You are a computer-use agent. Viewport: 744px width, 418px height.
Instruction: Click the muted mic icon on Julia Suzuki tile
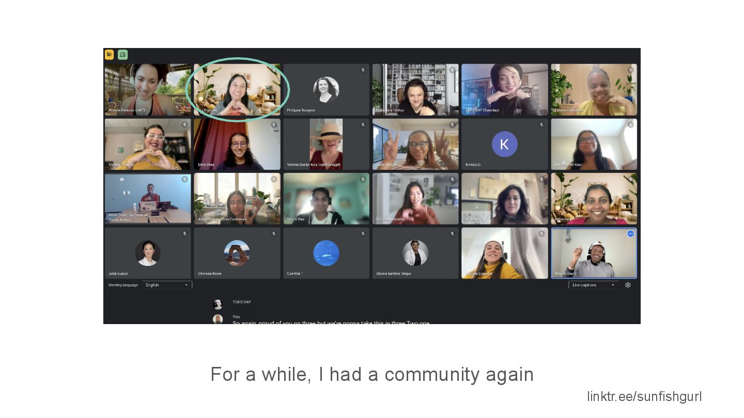coord(184,234)
